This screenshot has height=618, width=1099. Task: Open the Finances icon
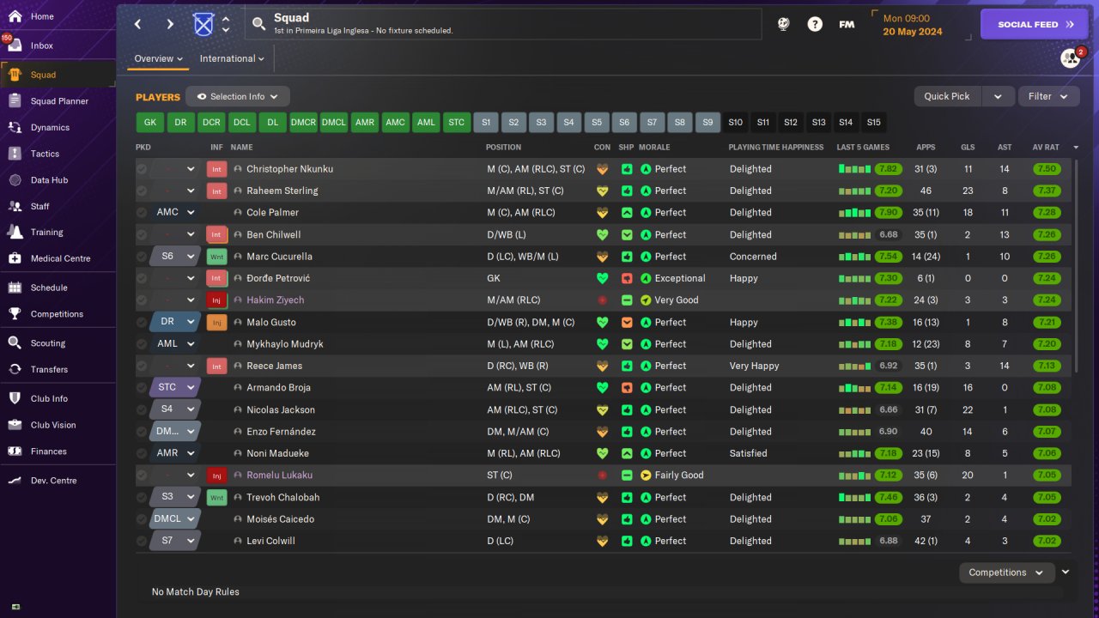pyautogui.click(x=15, y=451)
